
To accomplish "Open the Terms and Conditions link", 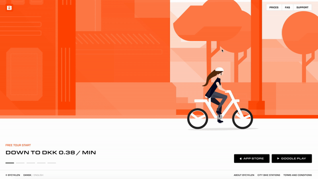I will click(x=297, y=175).
